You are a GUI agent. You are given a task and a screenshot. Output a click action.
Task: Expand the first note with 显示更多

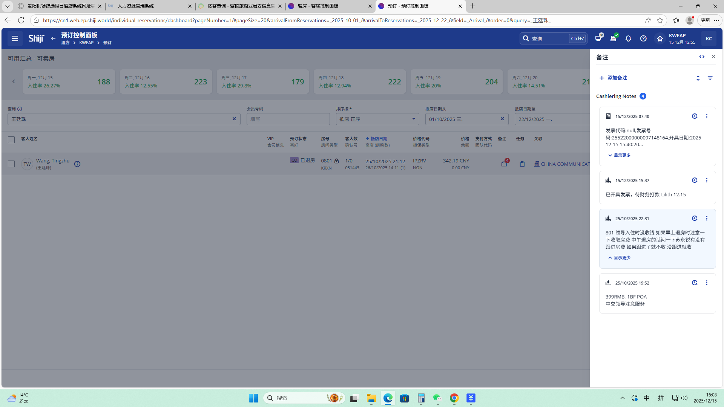coord(619,155)
